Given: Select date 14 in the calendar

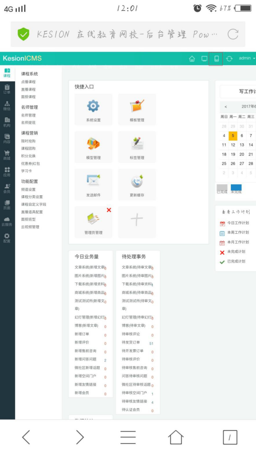Looking at the screenshot, I should point(251,145).
